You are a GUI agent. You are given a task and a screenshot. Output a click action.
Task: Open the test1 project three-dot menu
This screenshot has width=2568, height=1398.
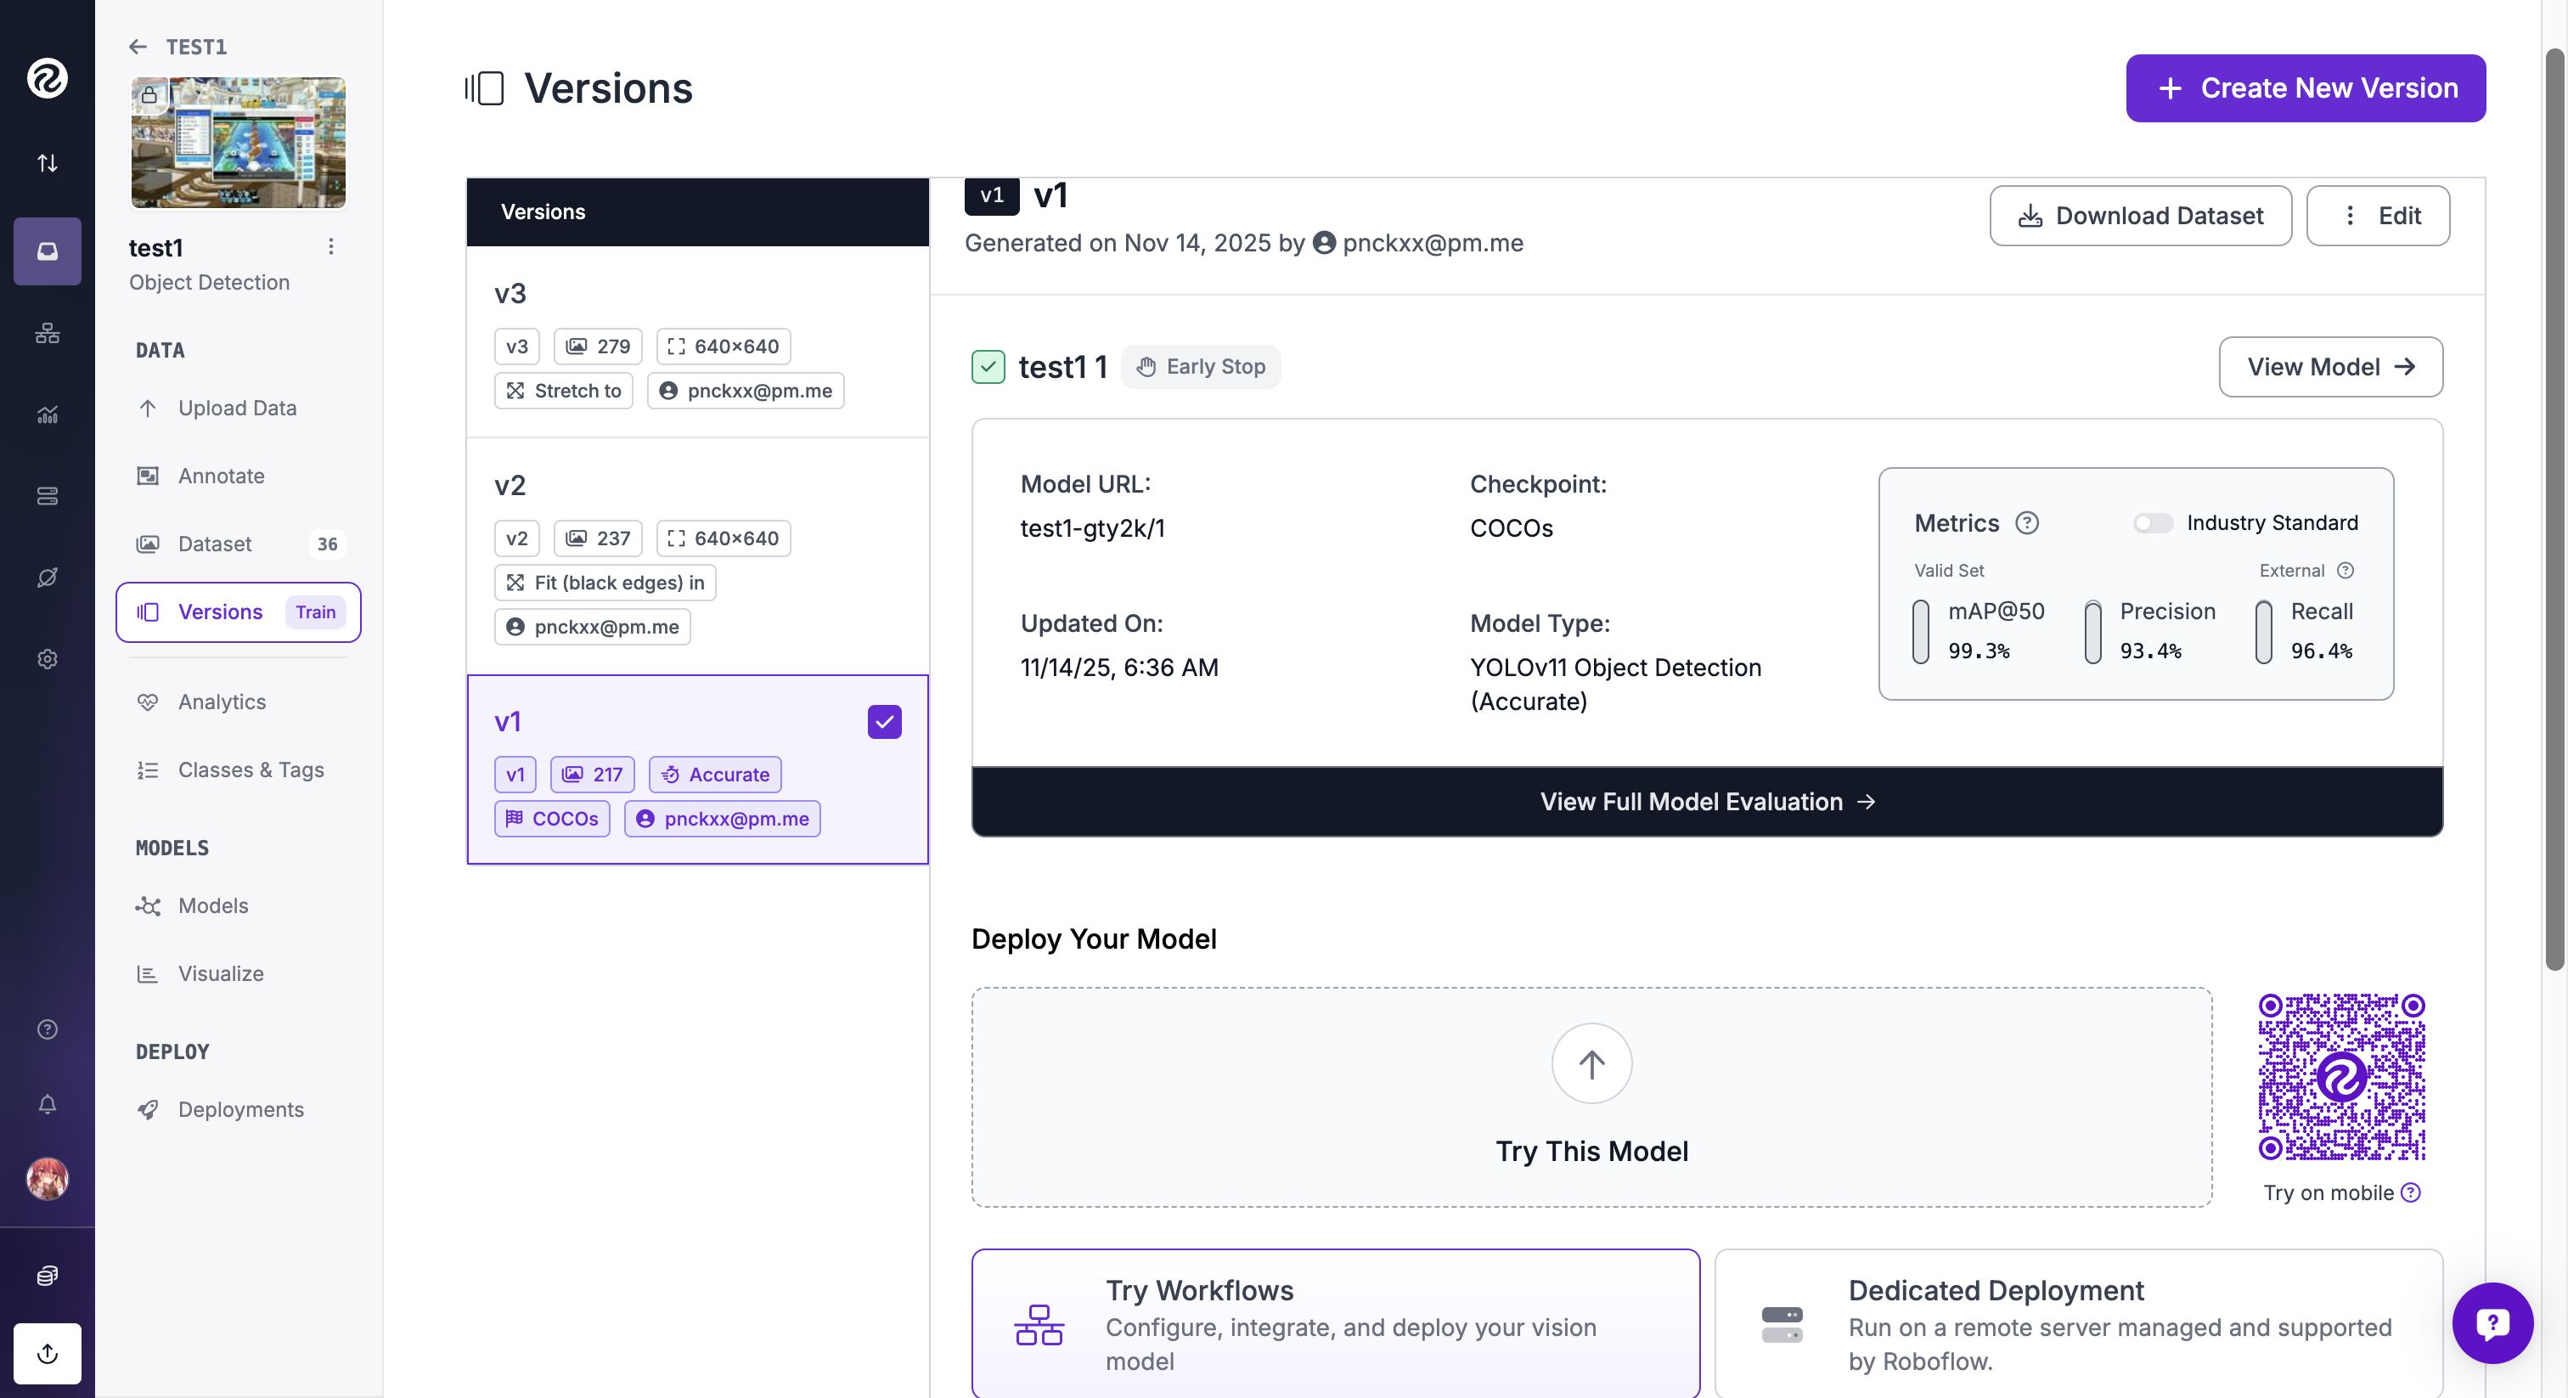331,246
